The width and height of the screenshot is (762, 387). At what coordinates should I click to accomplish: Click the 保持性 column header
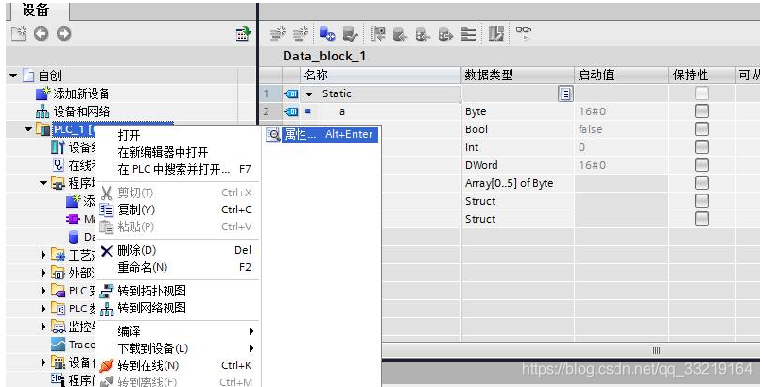pyautogui.click(x=701, y=76)
